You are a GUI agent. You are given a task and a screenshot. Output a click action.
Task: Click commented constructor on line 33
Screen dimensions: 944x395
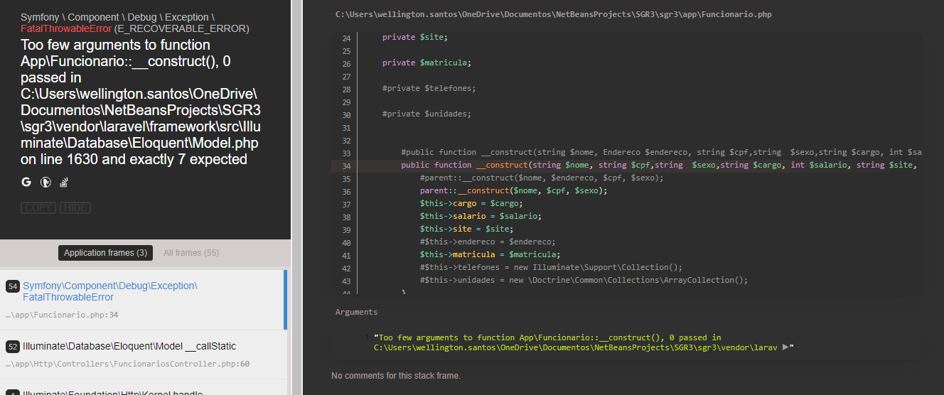[x=661, y=153]
